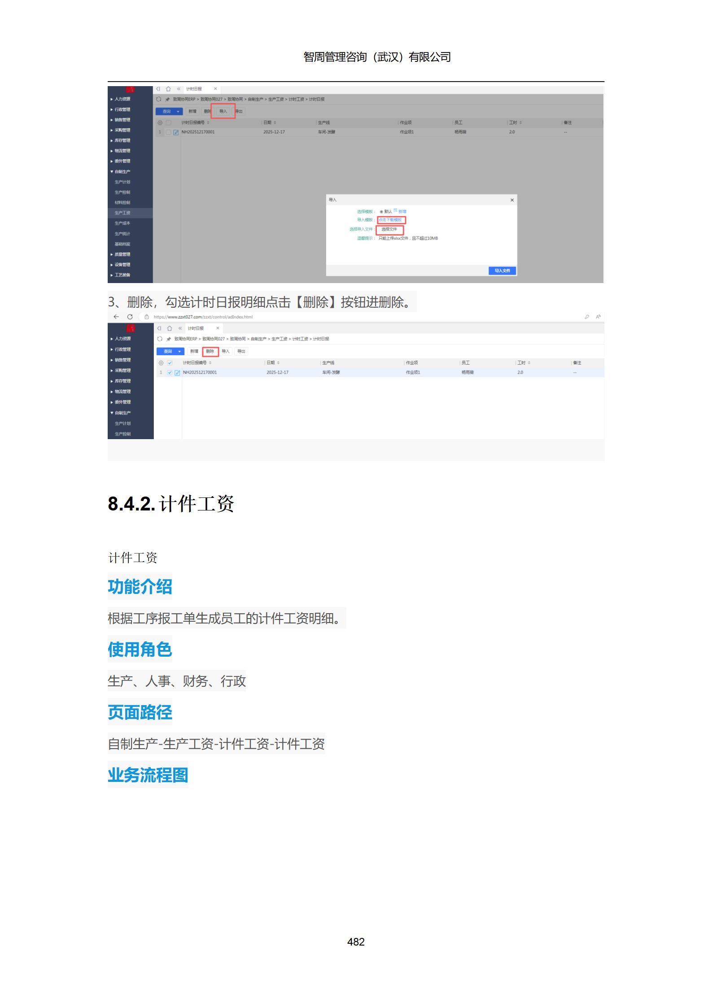Click the browser back arrow in the lower screenshot
The image size is (712, 1007).
click(x=116, y=317)
